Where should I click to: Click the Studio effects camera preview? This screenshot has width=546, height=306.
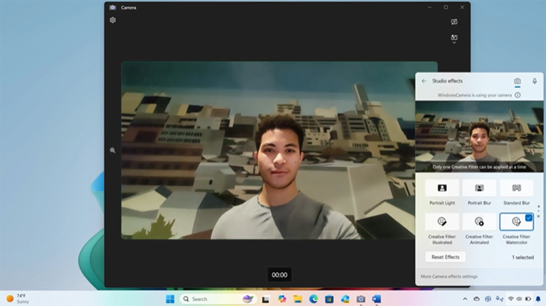[479, 136]
